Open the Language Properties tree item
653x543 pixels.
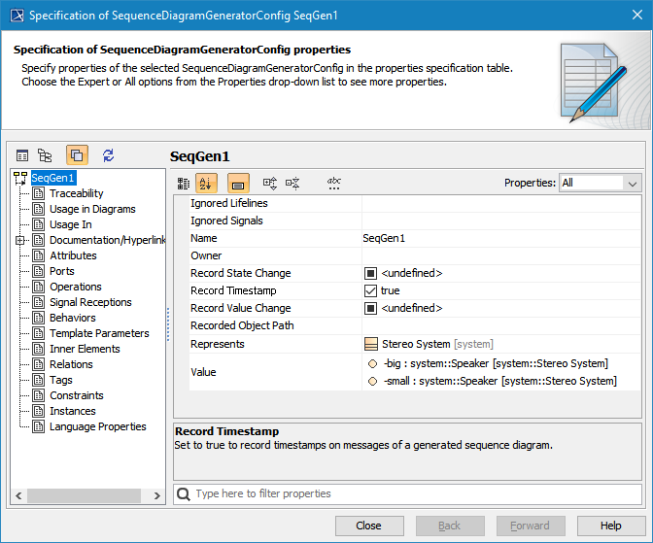(97, 426)
